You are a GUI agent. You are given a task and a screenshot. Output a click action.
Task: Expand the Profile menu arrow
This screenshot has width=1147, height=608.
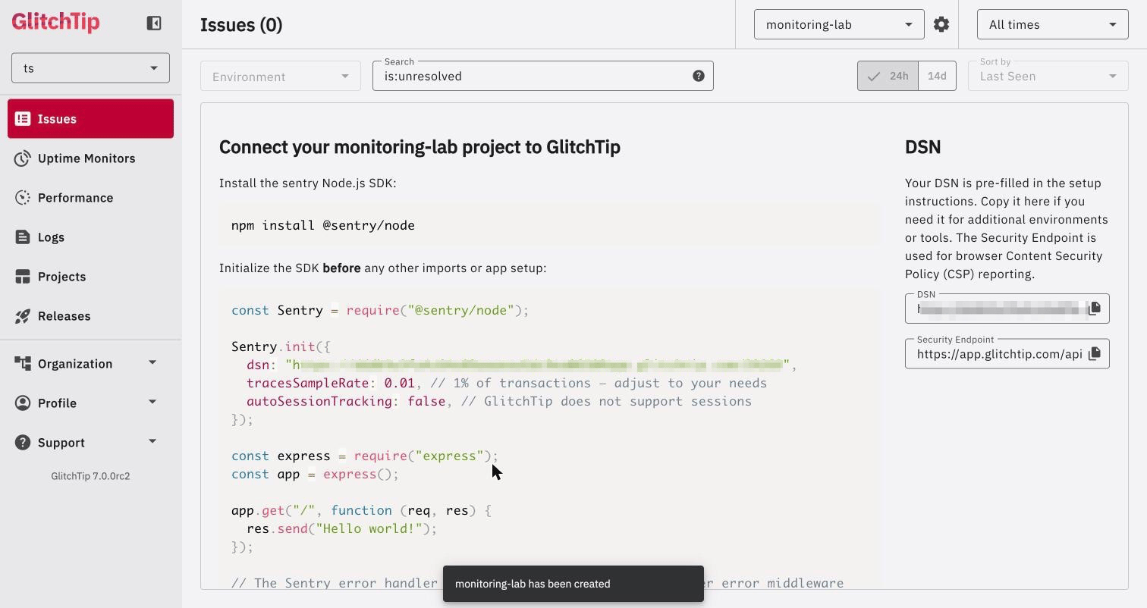click(x=152, y=403)
